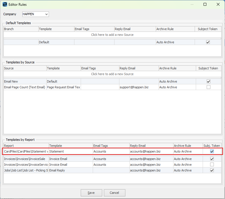225x199 pixels.
Task: Maximize the Editor Rules window
Action: [205, 5]
